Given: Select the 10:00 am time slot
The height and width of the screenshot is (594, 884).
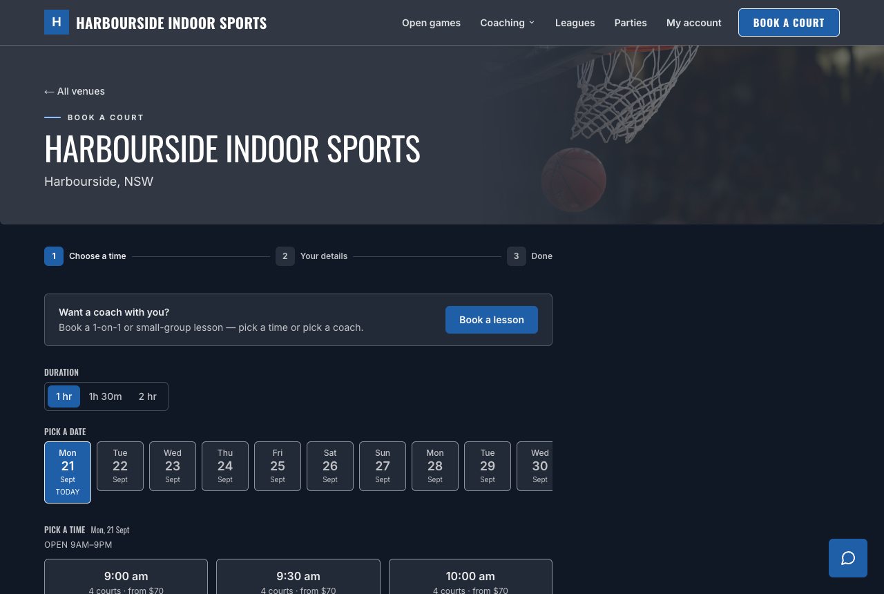Looking at the screenshot, I should coord(470,577).
